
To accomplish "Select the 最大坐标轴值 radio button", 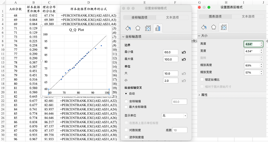I will pyautogui.click(x=126, y=107).
